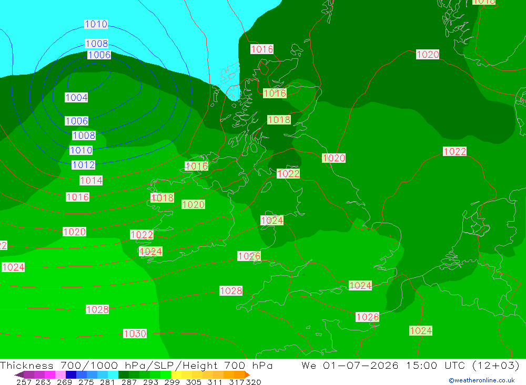The image size is (526, 385).
Task: Click the 275 legend value
Action: click(x=86, y=382)
